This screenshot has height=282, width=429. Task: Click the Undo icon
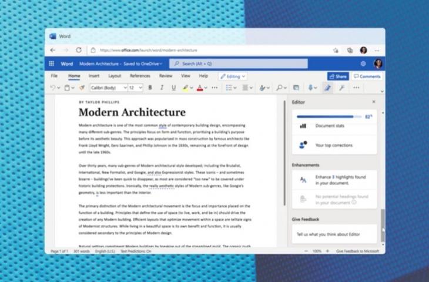(52, 88)
